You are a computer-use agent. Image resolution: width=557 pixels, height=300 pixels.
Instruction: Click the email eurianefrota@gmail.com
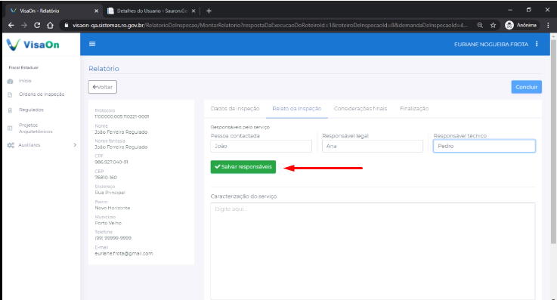pyautogui.click(x=124, y=253)
